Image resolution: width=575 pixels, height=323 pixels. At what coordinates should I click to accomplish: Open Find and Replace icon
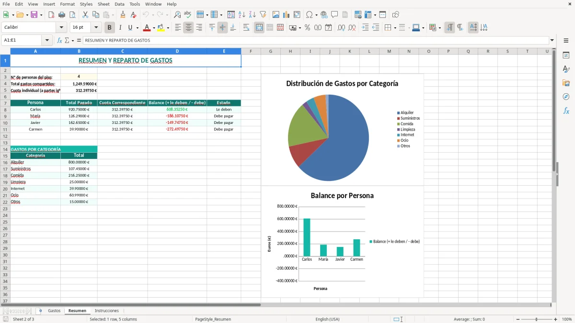(177, 15)
